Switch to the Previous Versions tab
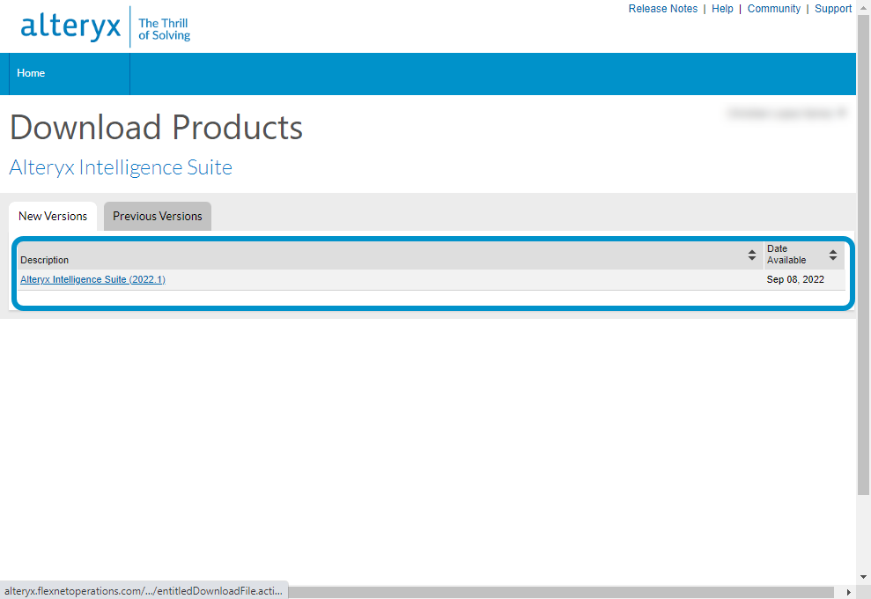871x599 pixels. point(157,216)
